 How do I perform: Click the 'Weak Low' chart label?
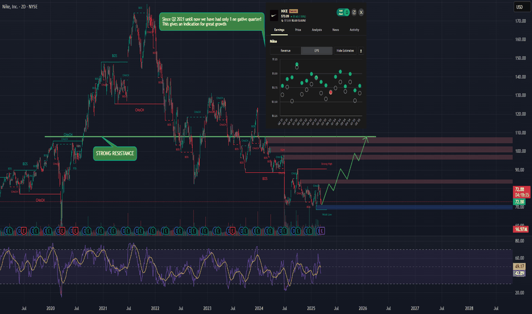point(327,215)
